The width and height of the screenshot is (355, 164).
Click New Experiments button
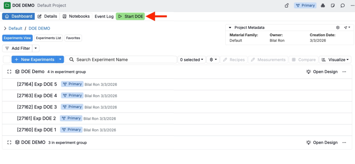(34, 59)
